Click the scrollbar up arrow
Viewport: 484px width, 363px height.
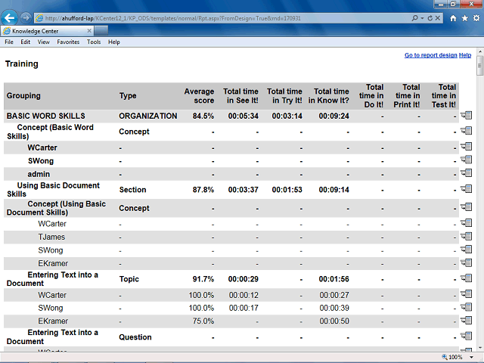tap(479, 52)
